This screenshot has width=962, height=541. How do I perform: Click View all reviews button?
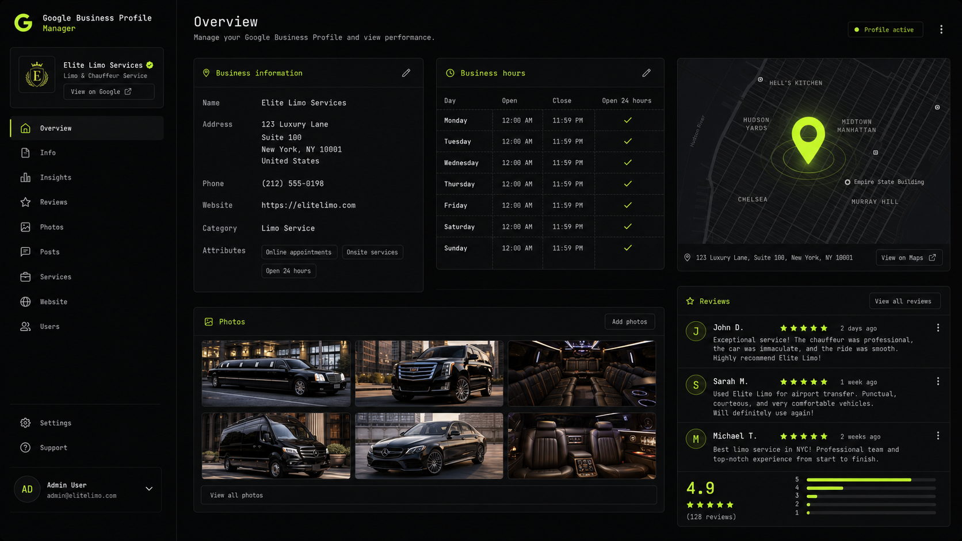[904, 301]
